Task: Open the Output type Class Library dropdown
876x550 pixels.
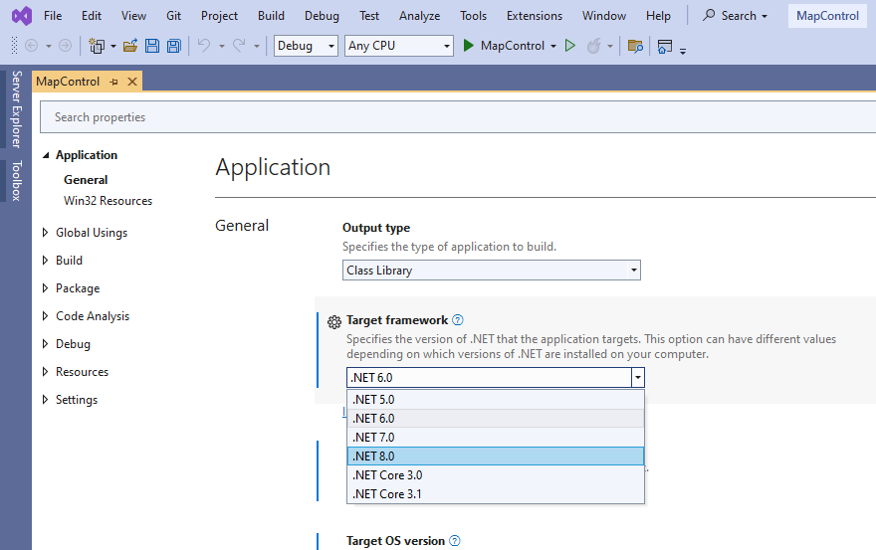Action: pos(491,271)
